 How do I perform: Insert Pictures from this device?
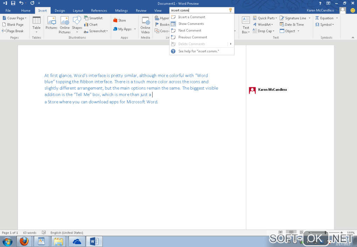click(x=51, y=23)
